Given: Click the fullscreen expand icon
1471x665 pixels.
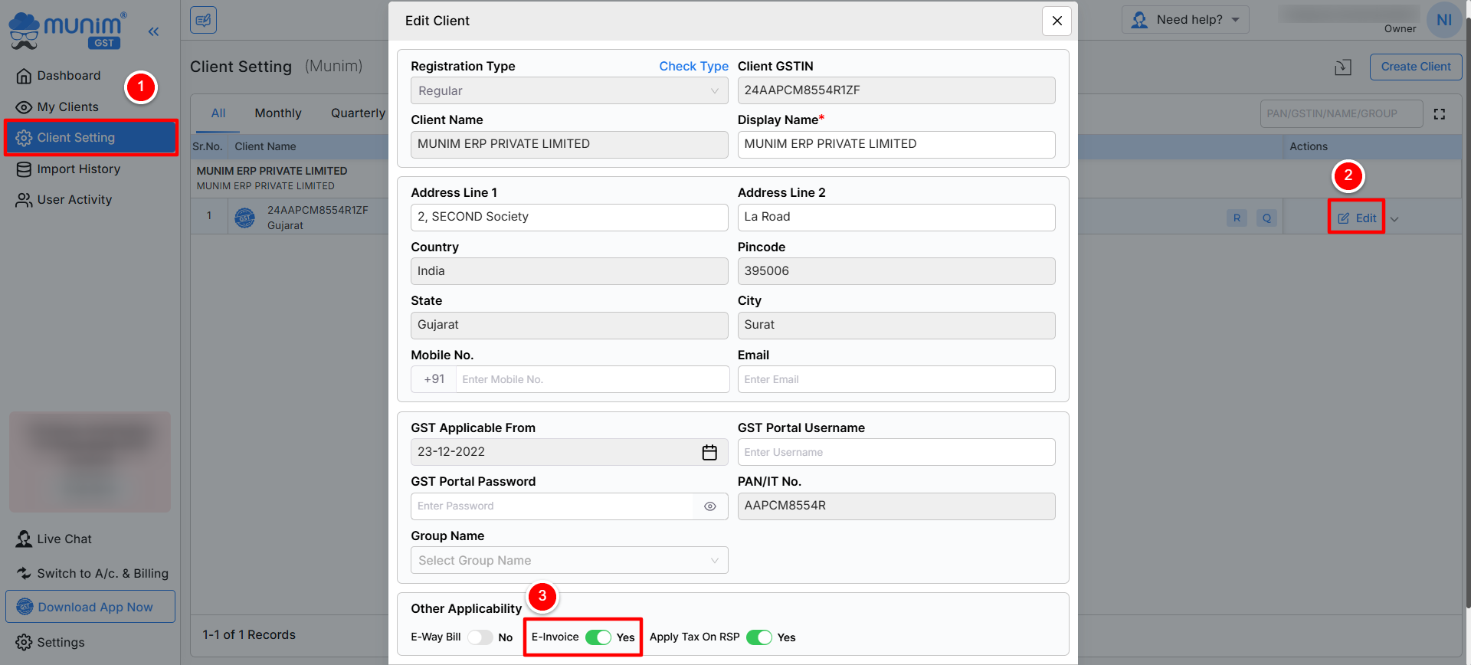Looking at the screenshot, I should coord(1440,114).
